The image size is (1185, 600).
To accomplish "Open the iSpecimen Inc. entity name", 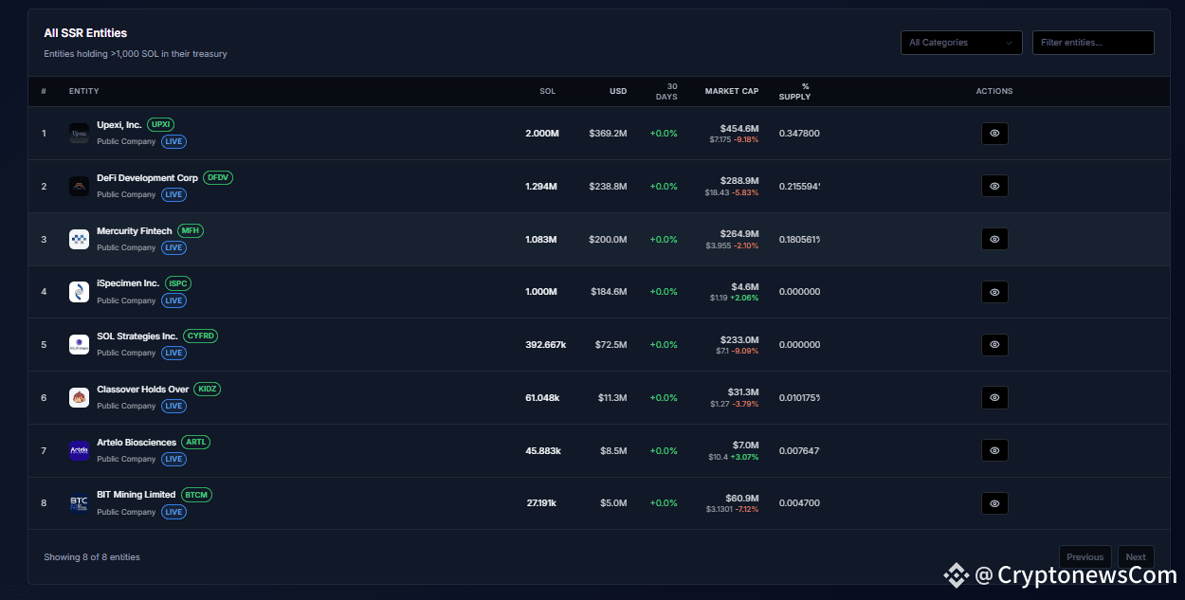I will point(128,283).
